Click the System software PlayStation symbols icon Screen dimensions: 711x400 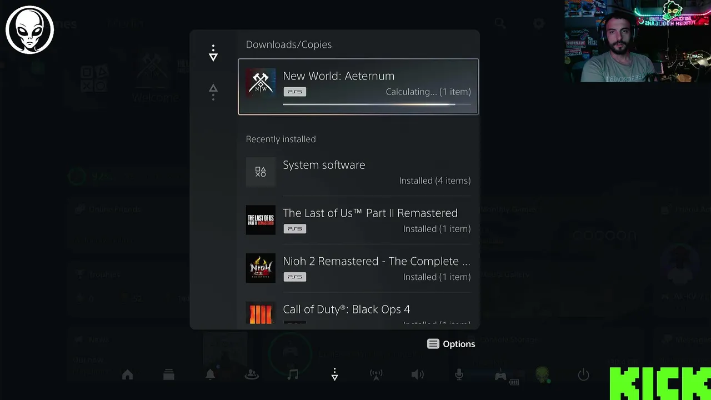pyautogui.click(x=261, y=172)
